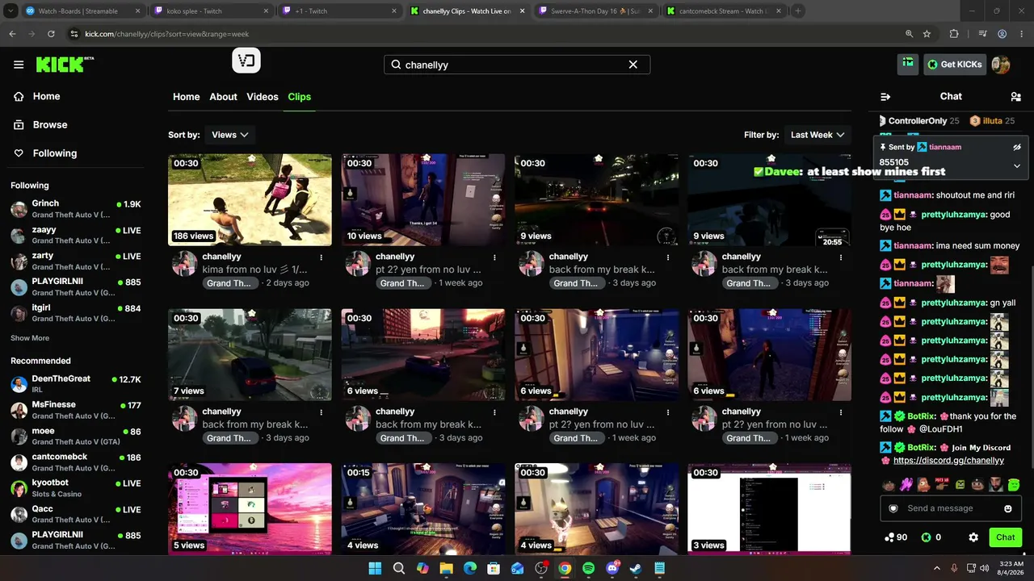Open DeenTheGreat recommended channel

[x=77, y=384]
